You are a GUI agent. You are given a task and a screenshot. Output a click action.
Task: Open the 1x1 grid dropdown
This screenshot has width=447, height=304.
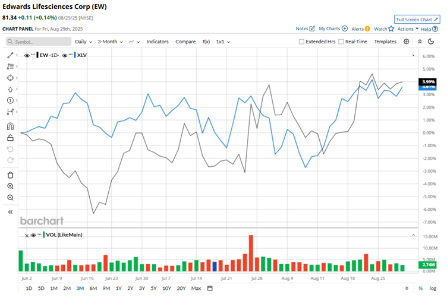click(x=223, y=42)
